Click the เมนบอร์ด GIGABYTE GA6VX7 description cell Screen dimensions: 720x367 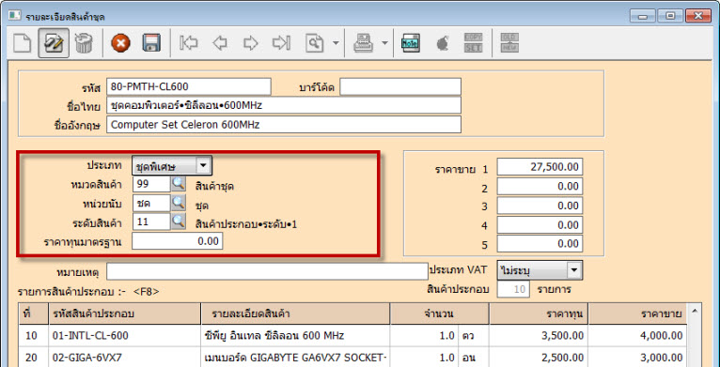[295, 358]
